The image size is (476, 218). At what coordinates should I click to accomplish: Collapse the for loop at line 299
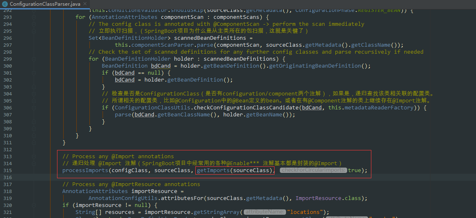coord(34,59)
